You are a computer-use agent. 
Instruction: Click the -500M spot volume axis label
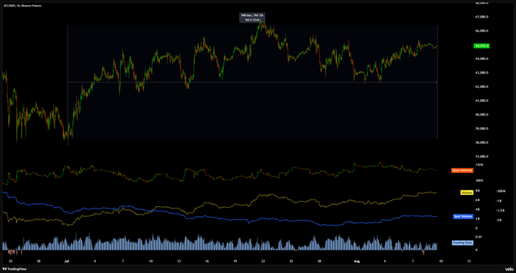click(501, 191)
